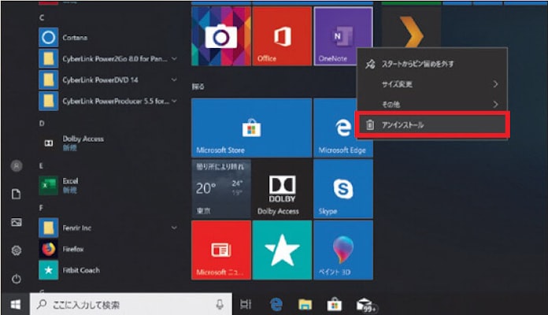Launch Firefox from the app list

109,249
